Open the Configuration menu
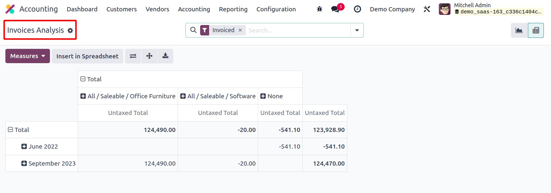 276,9
